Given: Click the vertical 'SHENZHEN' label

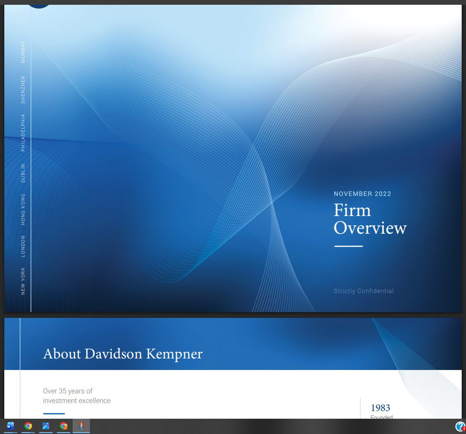Looking at the screenshot, I should coord(23,90).
